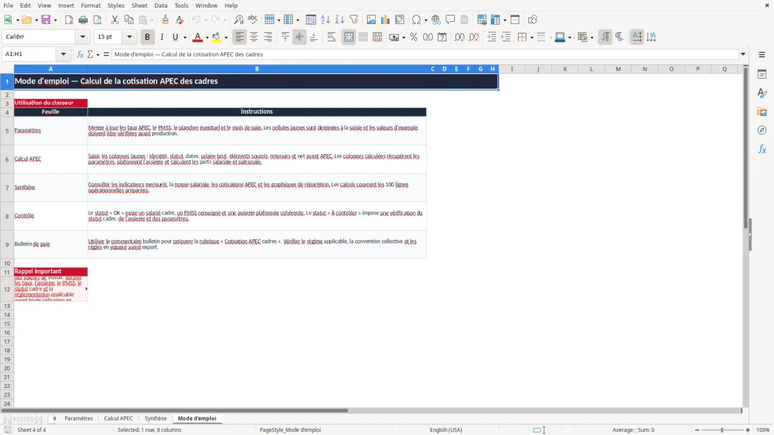The width and height of the screenshot is (774, 435).
Task: Insert a chart
Action: [x=386, y=20]
